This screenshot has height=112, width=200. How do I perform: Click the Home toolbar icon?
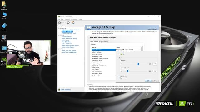click(73, 23)
